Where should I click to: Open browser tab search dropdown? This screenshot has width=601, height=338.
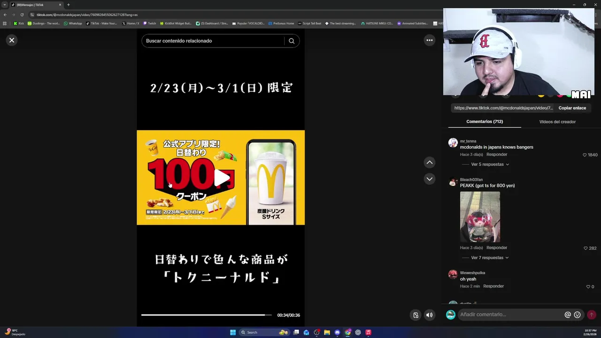[5, 5]
